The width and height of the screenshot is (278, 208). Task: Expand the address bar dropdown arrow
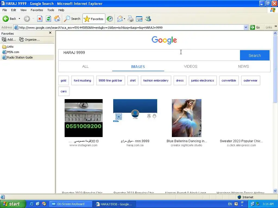[x=246, y=28]
